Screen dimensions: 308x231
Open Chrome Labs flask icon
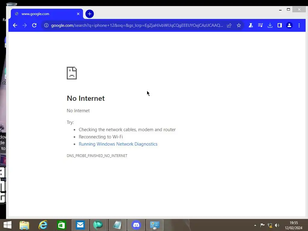click(251, 25)
